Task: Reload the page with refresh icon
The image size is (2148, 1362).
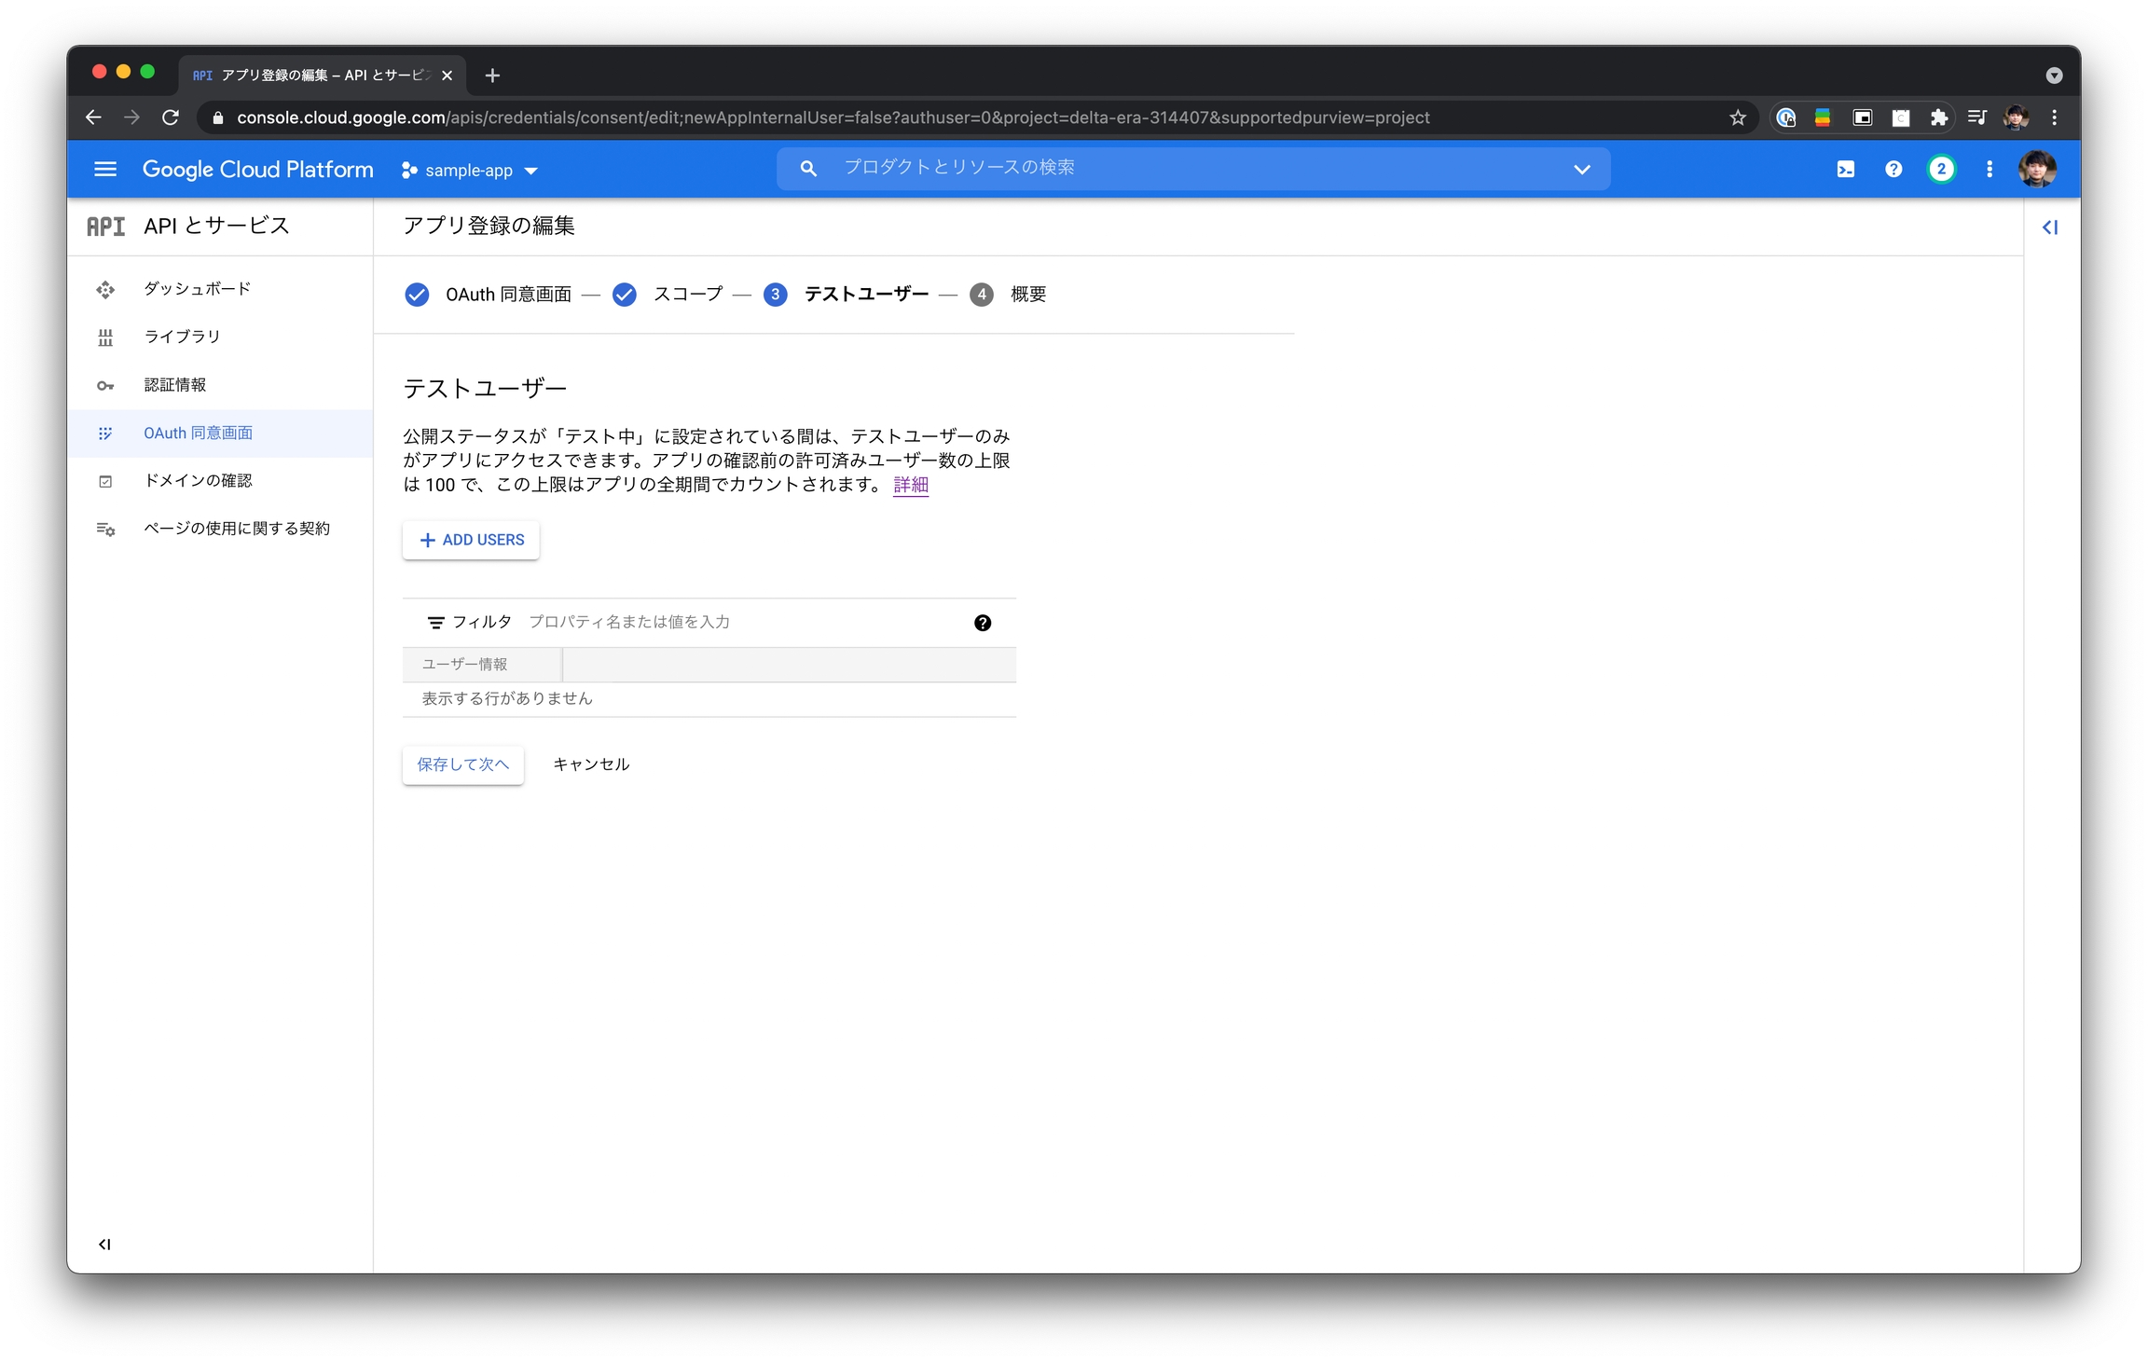Action: 171,117
